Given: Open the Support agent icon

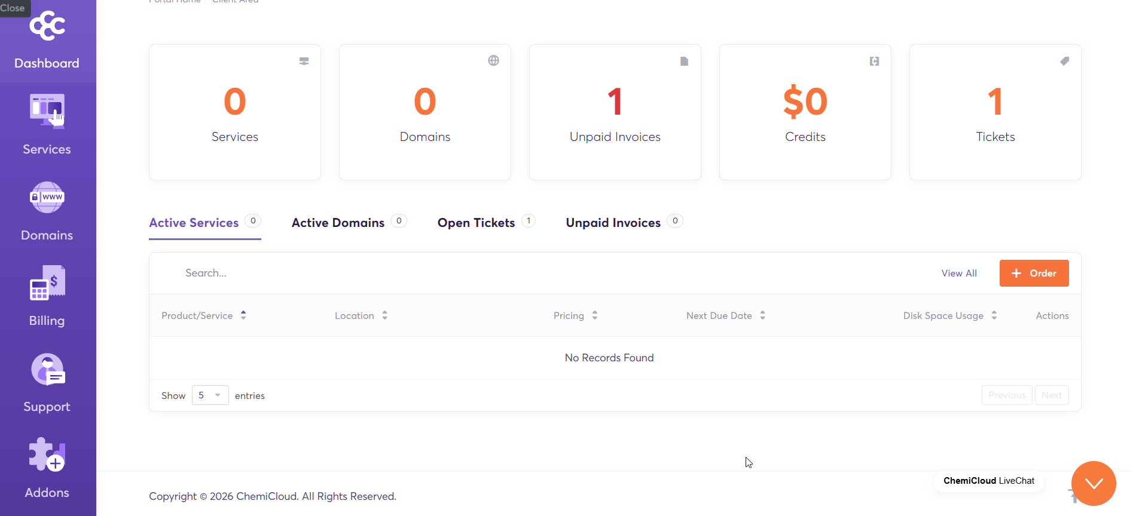Looking at the screenshot, I should coord(48,369).
